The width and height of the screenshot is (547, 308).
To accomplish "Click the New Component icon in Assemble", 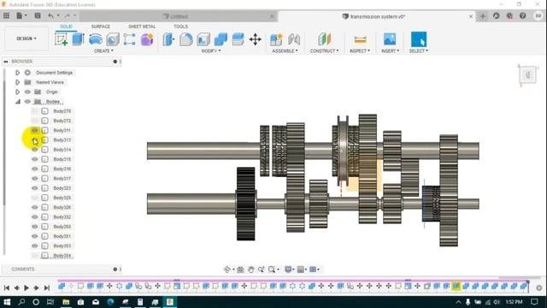I will pos(276,39).
